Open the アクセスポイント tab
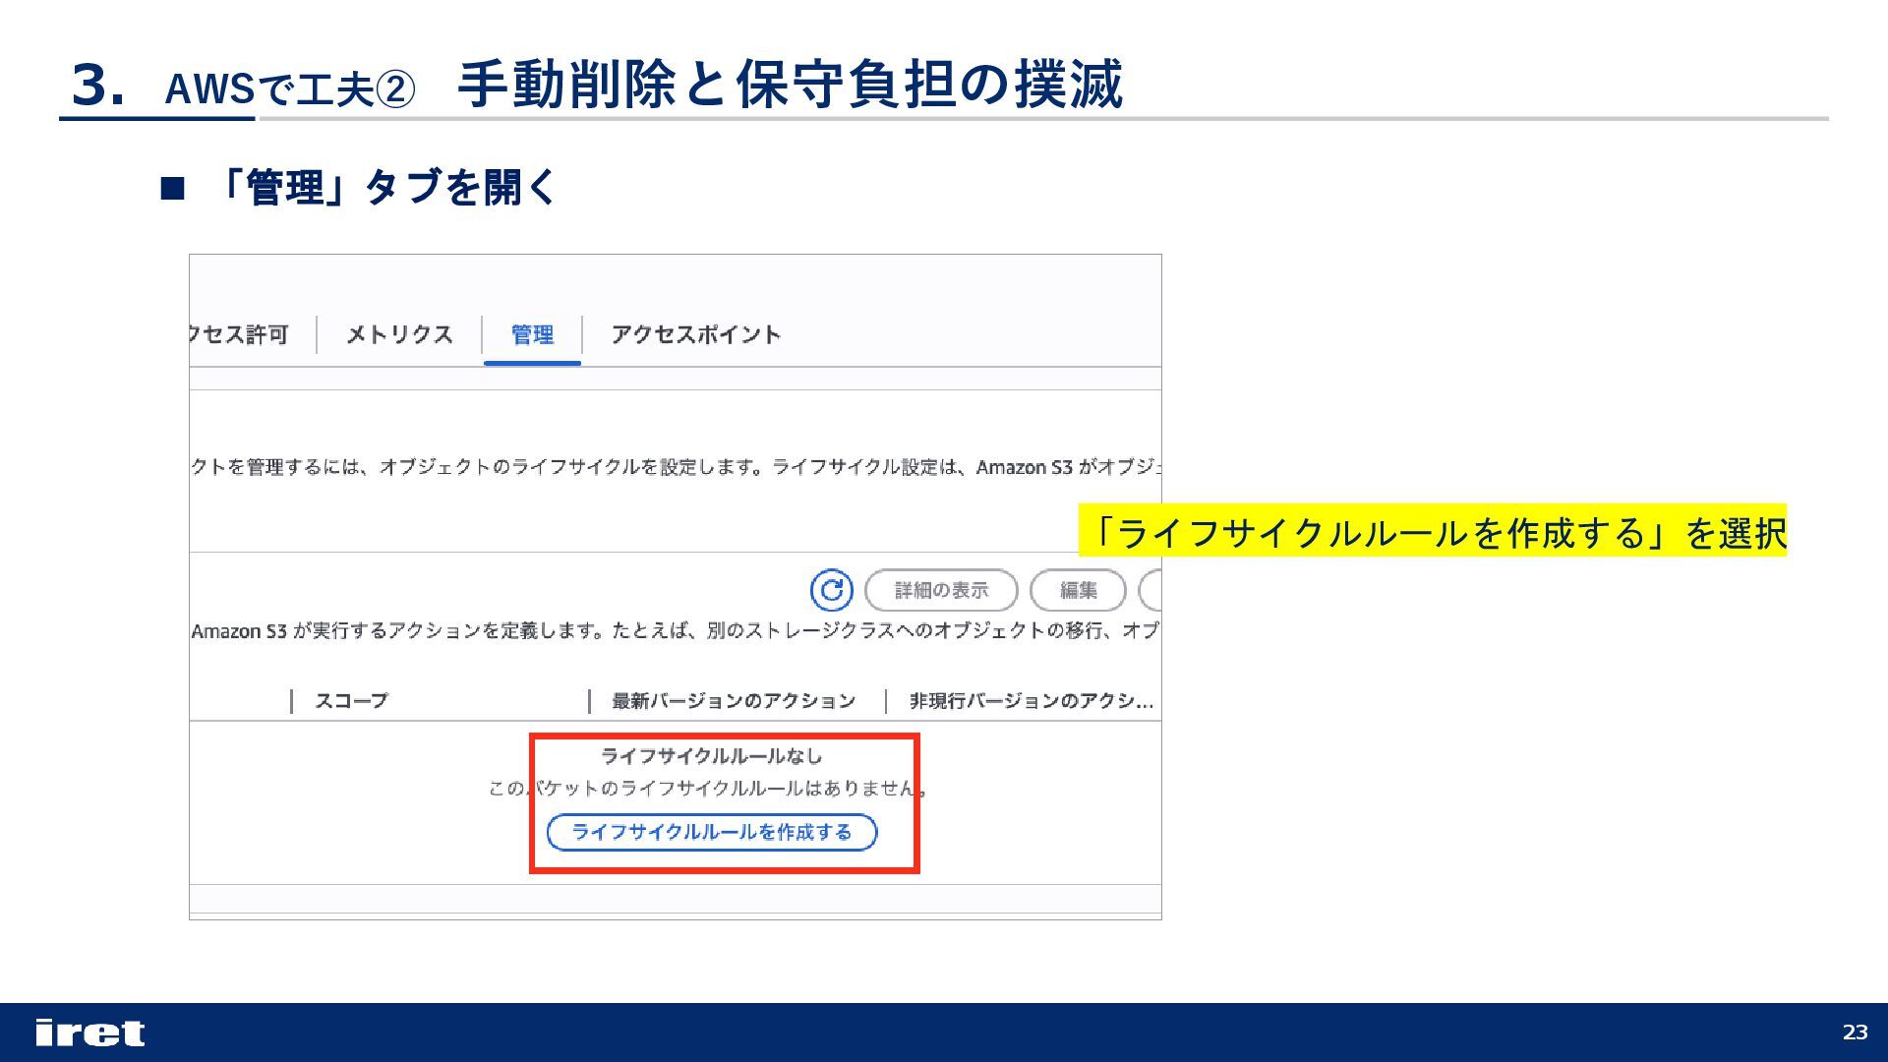 [x=695, y=335]
